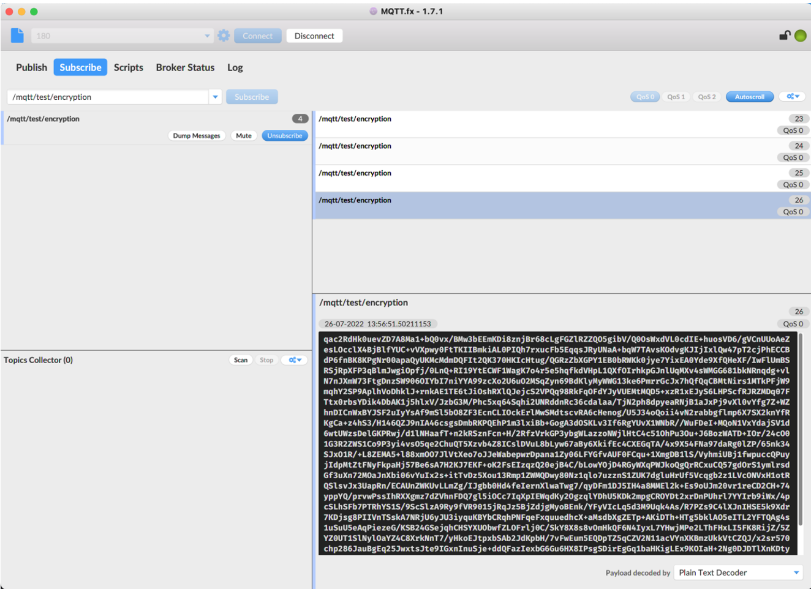This screenshot has height=589, width=811.
Task: Click the lock icon in top bar
Action: click(785, 36)
